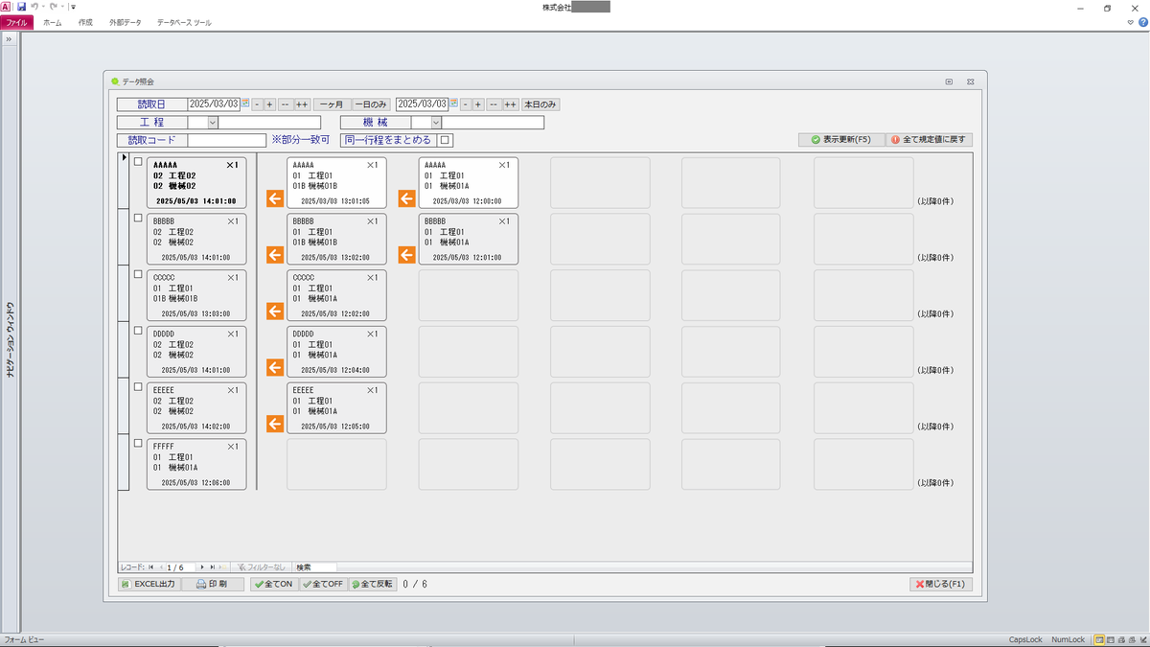Switch to Datasheet view in status bar
1150x647 pixels.
[1113, 639]
